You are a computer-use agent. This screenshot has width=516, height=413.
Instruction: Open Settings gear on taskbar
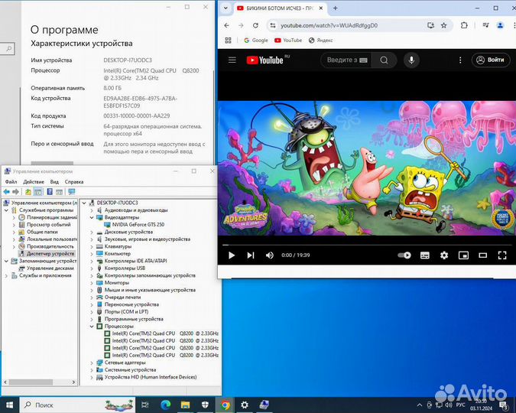click(x=245, y=405)
